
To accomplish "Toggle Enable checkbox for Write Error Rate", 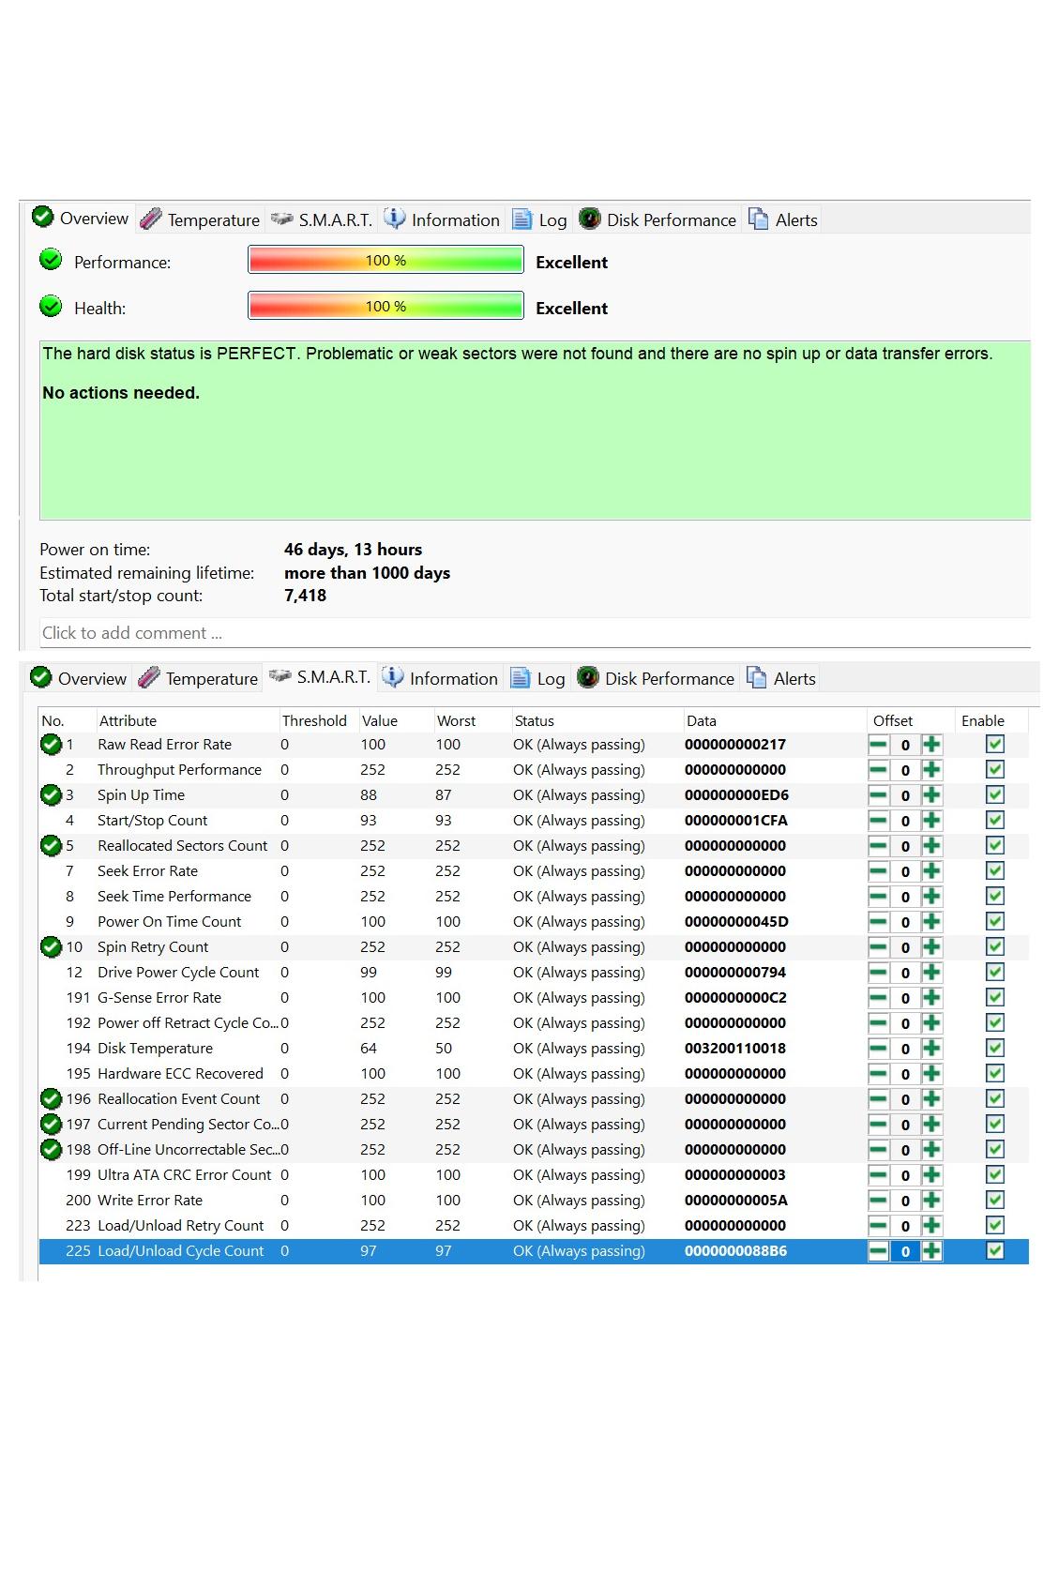I will coord(995,1201).
